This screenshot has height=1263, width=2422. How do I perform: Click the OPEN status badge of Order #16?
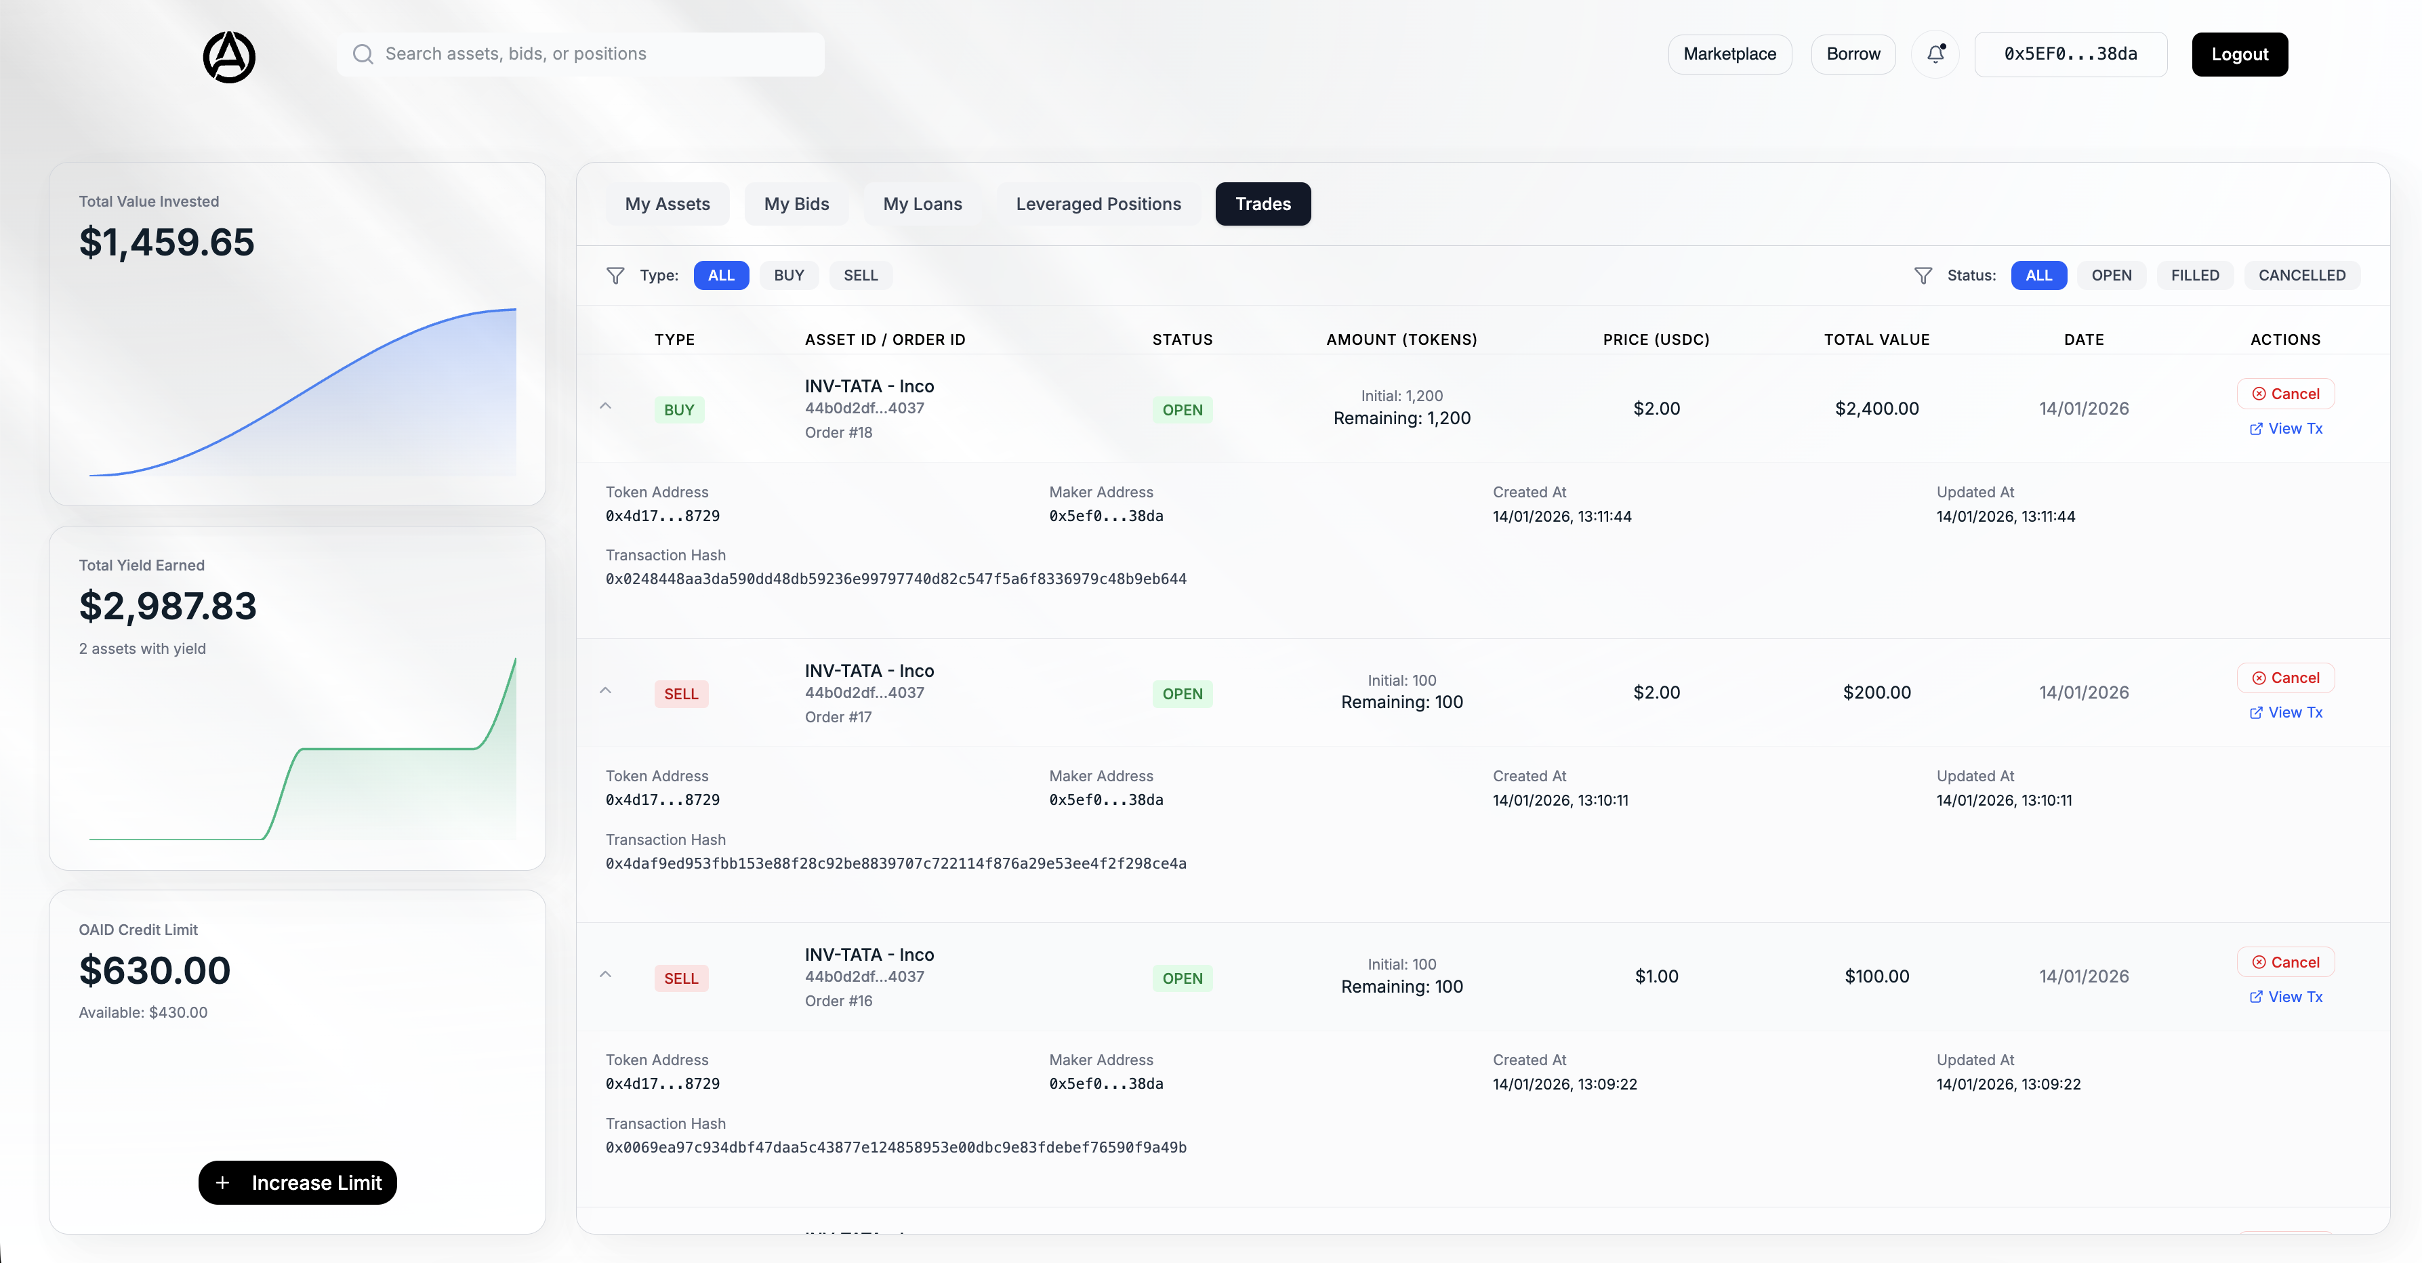click(x=1182, y=978)
